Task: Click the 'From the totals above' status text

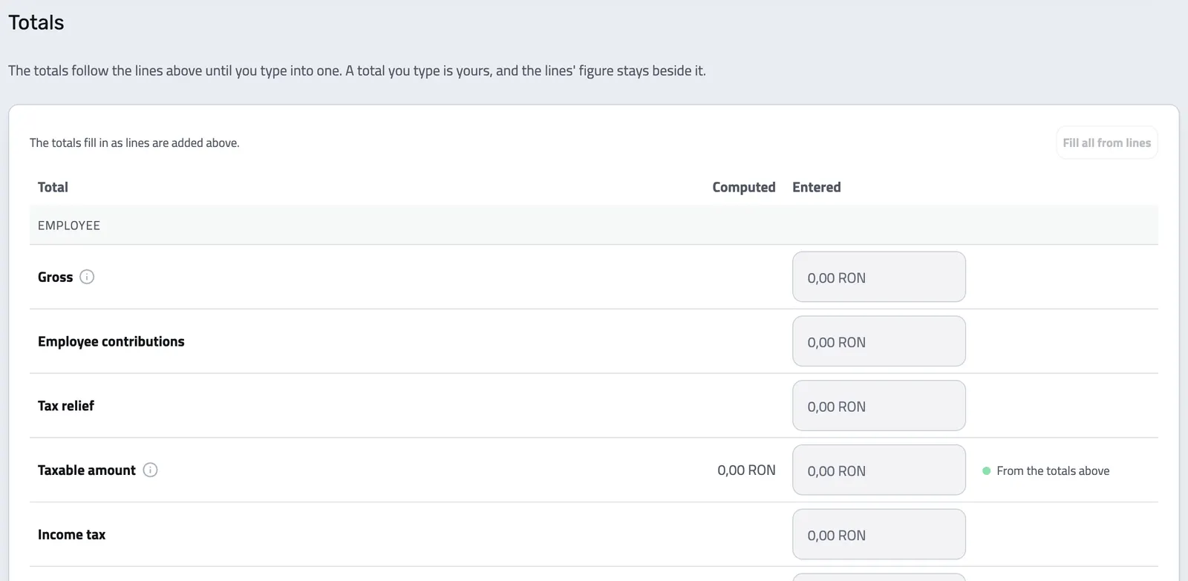Action: coord(1053,470)
